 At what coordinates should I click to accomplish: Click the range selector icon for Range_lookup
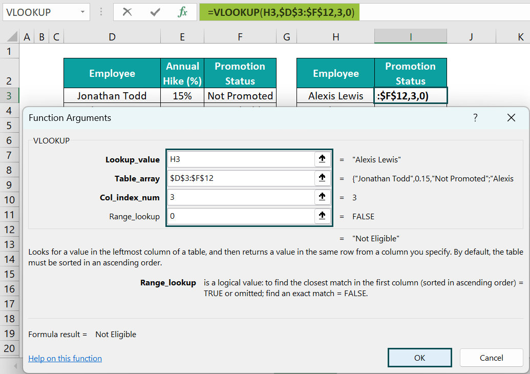pyautogui.click(x=322, y=216)
